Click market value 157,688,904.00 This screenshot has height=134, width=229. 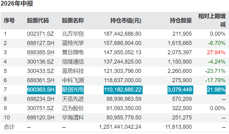[122, 43]
